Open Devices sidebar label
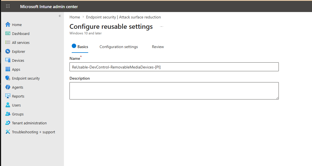This screenshot has height=166, width=312. pyautogui.click(x=18, y=61)
